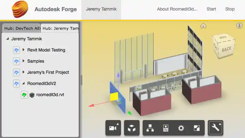Click the green cloud icon beside roomedit3d.rvt
The height and width of the screenshot is (138, 245).
coord(24,95)
